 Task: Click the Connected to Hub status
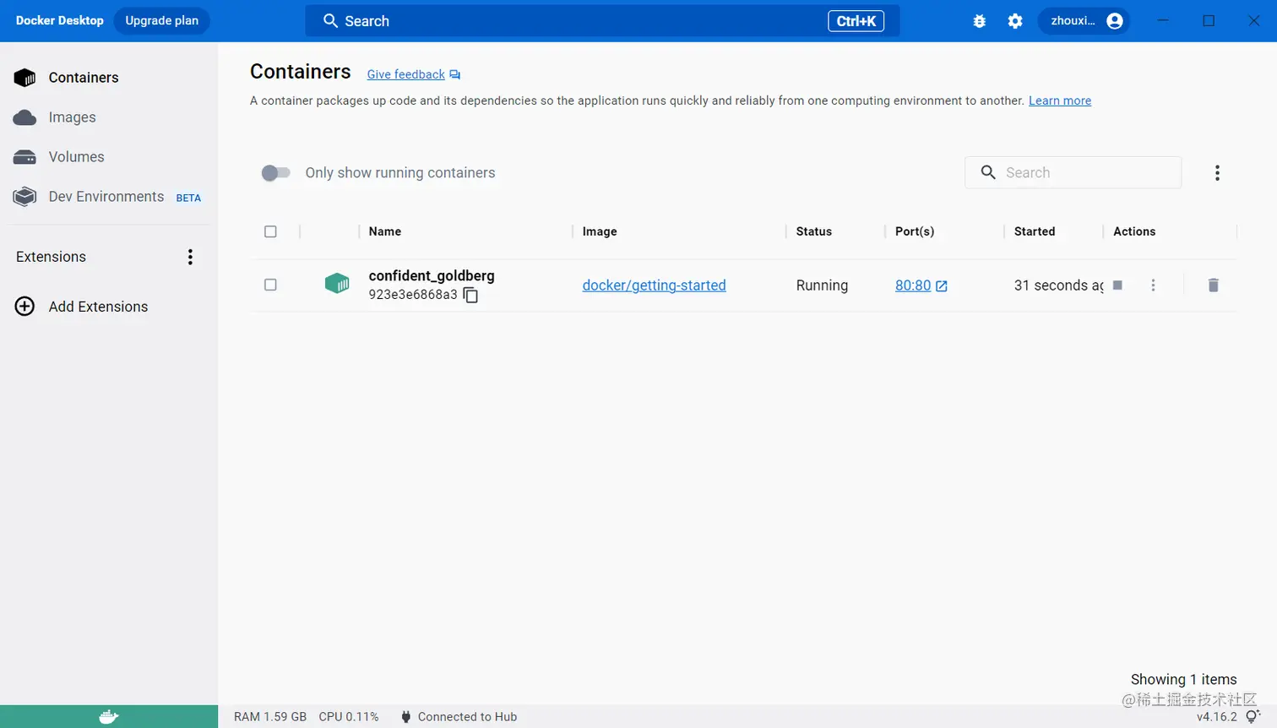pyautogui.click(x=467, y=717)
